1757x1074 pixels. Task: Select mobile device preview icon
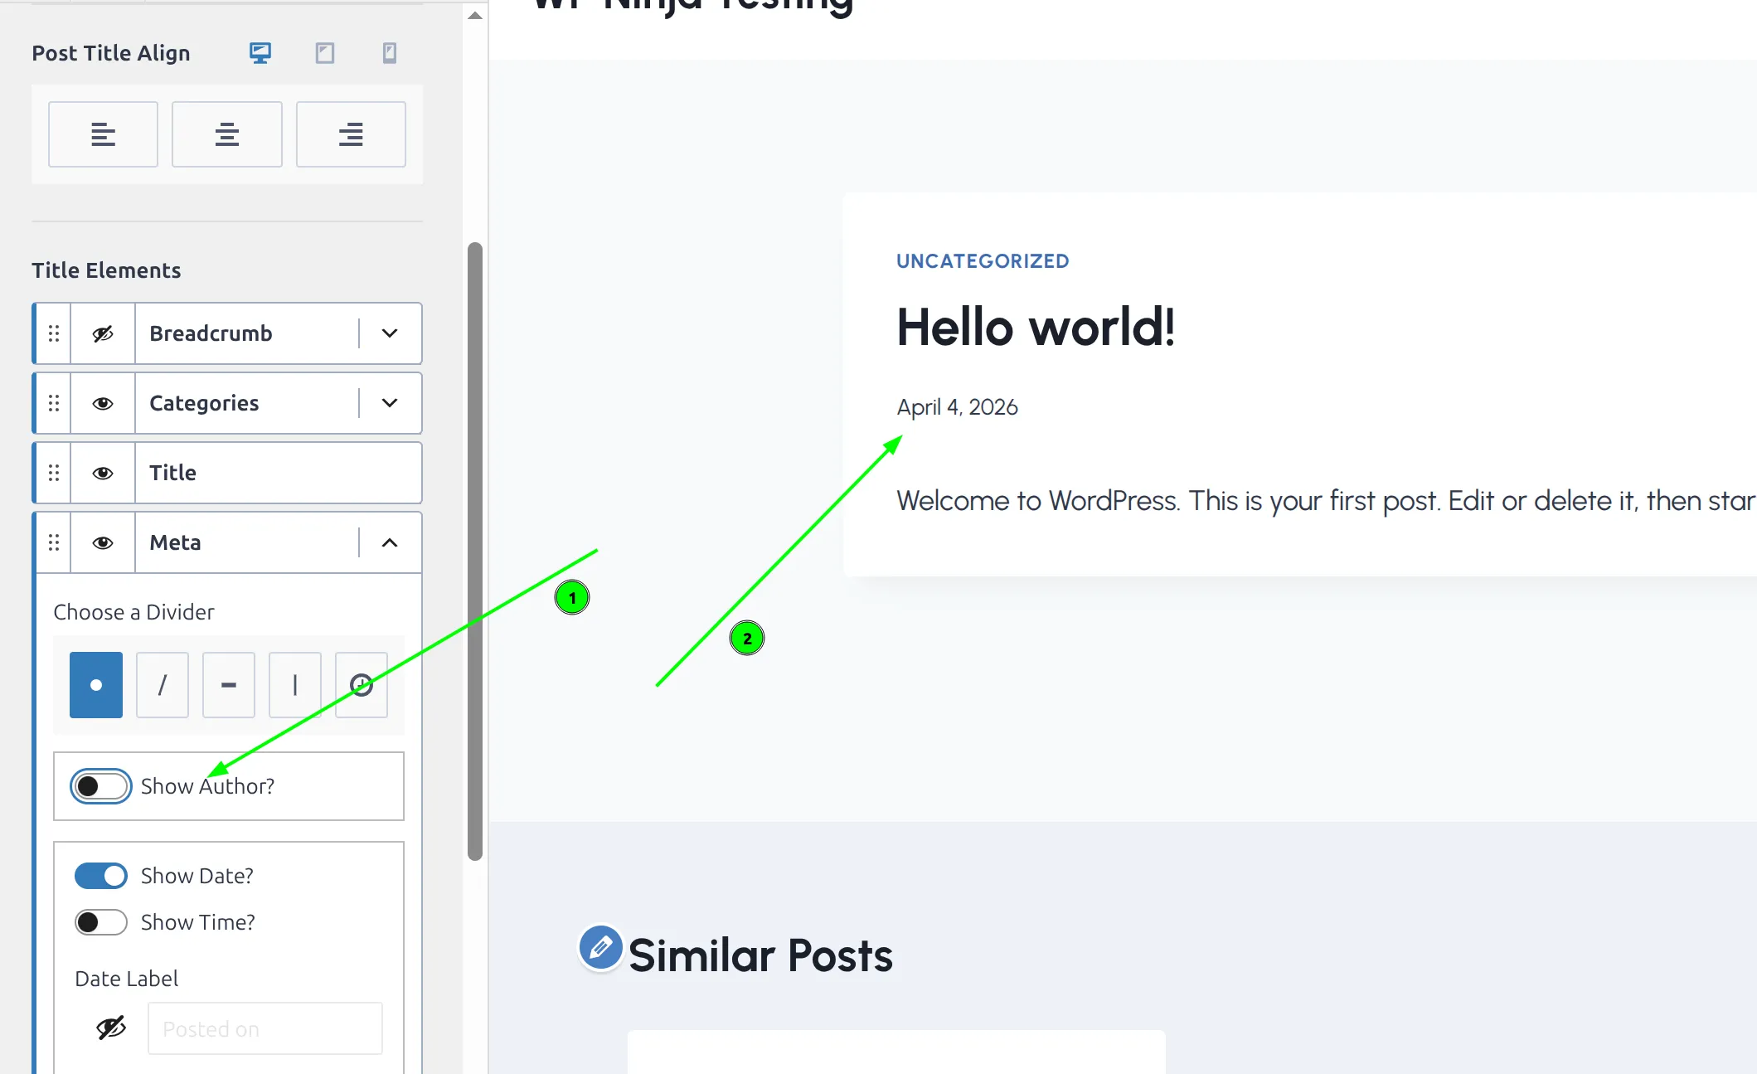tap(389, 53)
